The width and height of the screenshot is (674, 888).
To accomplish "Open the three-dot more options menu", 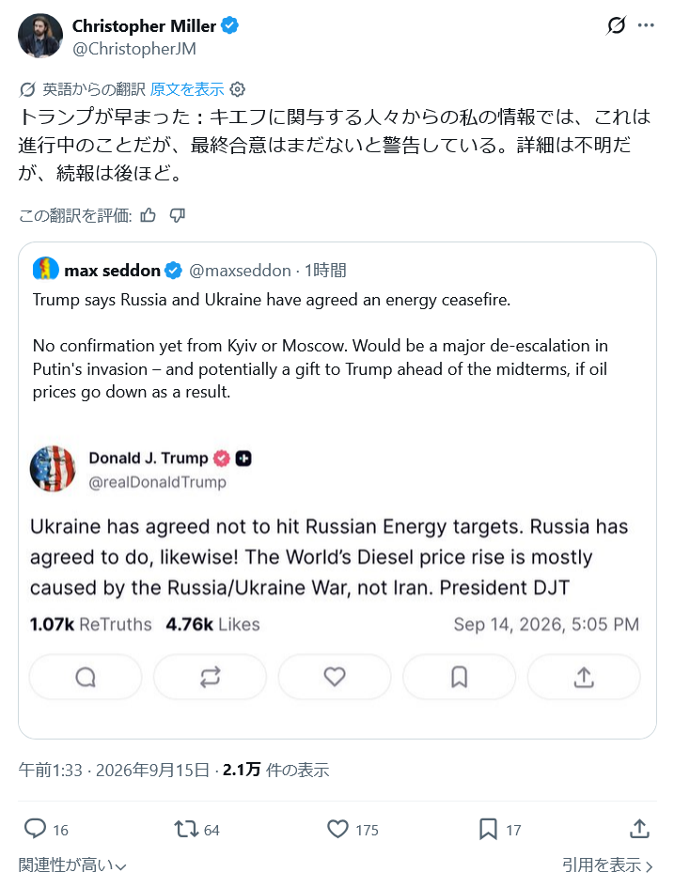I will click(x=646, y=25).
